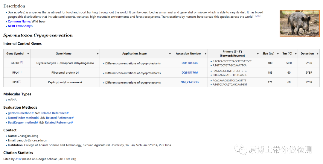The width and height of the screenshot is (323, 164).
Task: Click the Common Name link
Action: [x=19, y=22]
